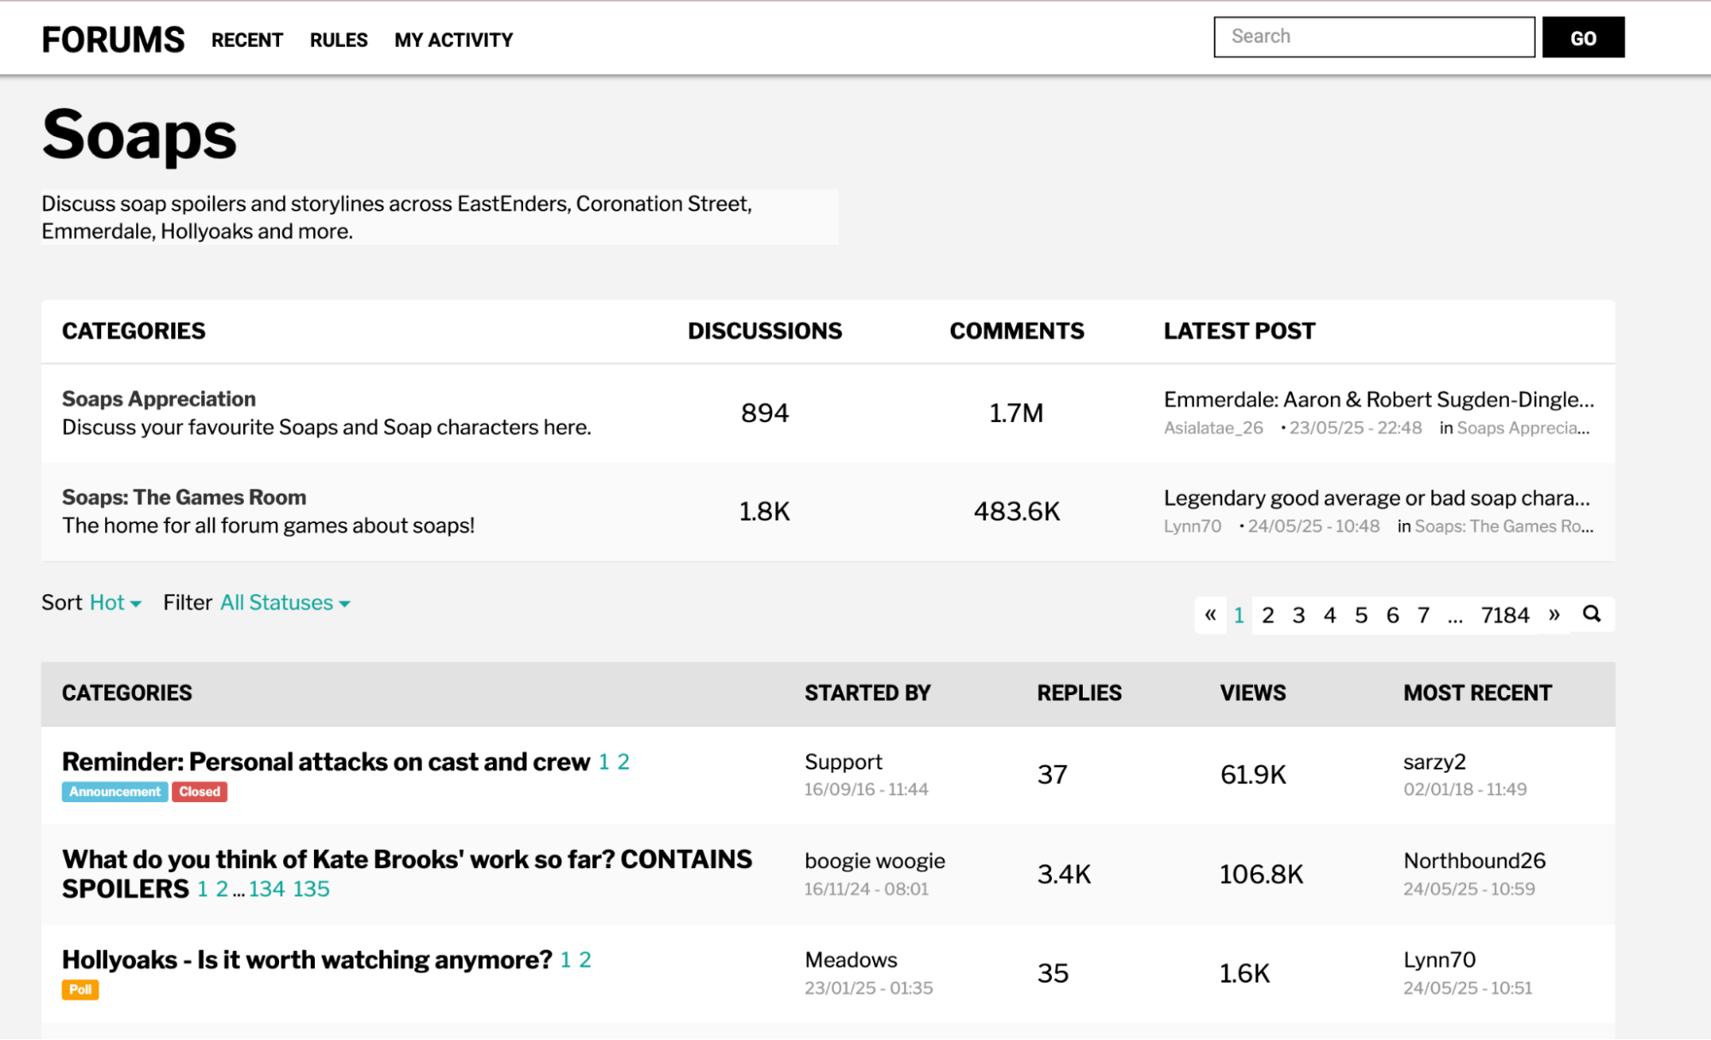This screenshot has height=1040, width=1711.
Task: Click the Announcement tag badge
Action: [x=115, y=792]
